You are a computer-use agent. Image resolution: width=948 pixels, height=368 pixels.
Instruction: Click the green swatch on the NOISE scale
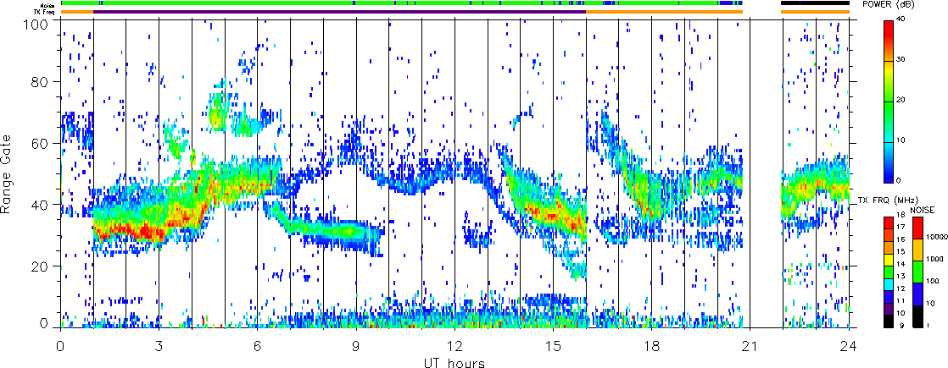pos(917,272)
